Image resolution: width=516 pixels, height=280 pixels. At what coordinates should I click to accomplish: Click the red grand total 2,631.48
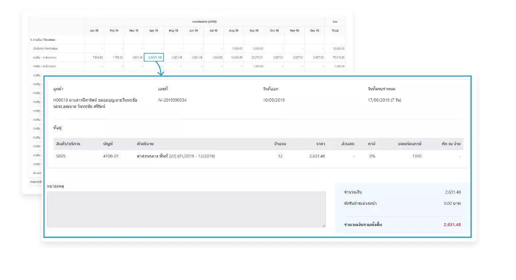[x=452, y=225]
